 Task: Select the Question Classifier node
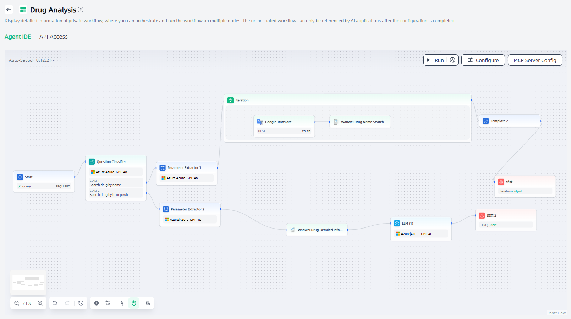click(111, 162)
